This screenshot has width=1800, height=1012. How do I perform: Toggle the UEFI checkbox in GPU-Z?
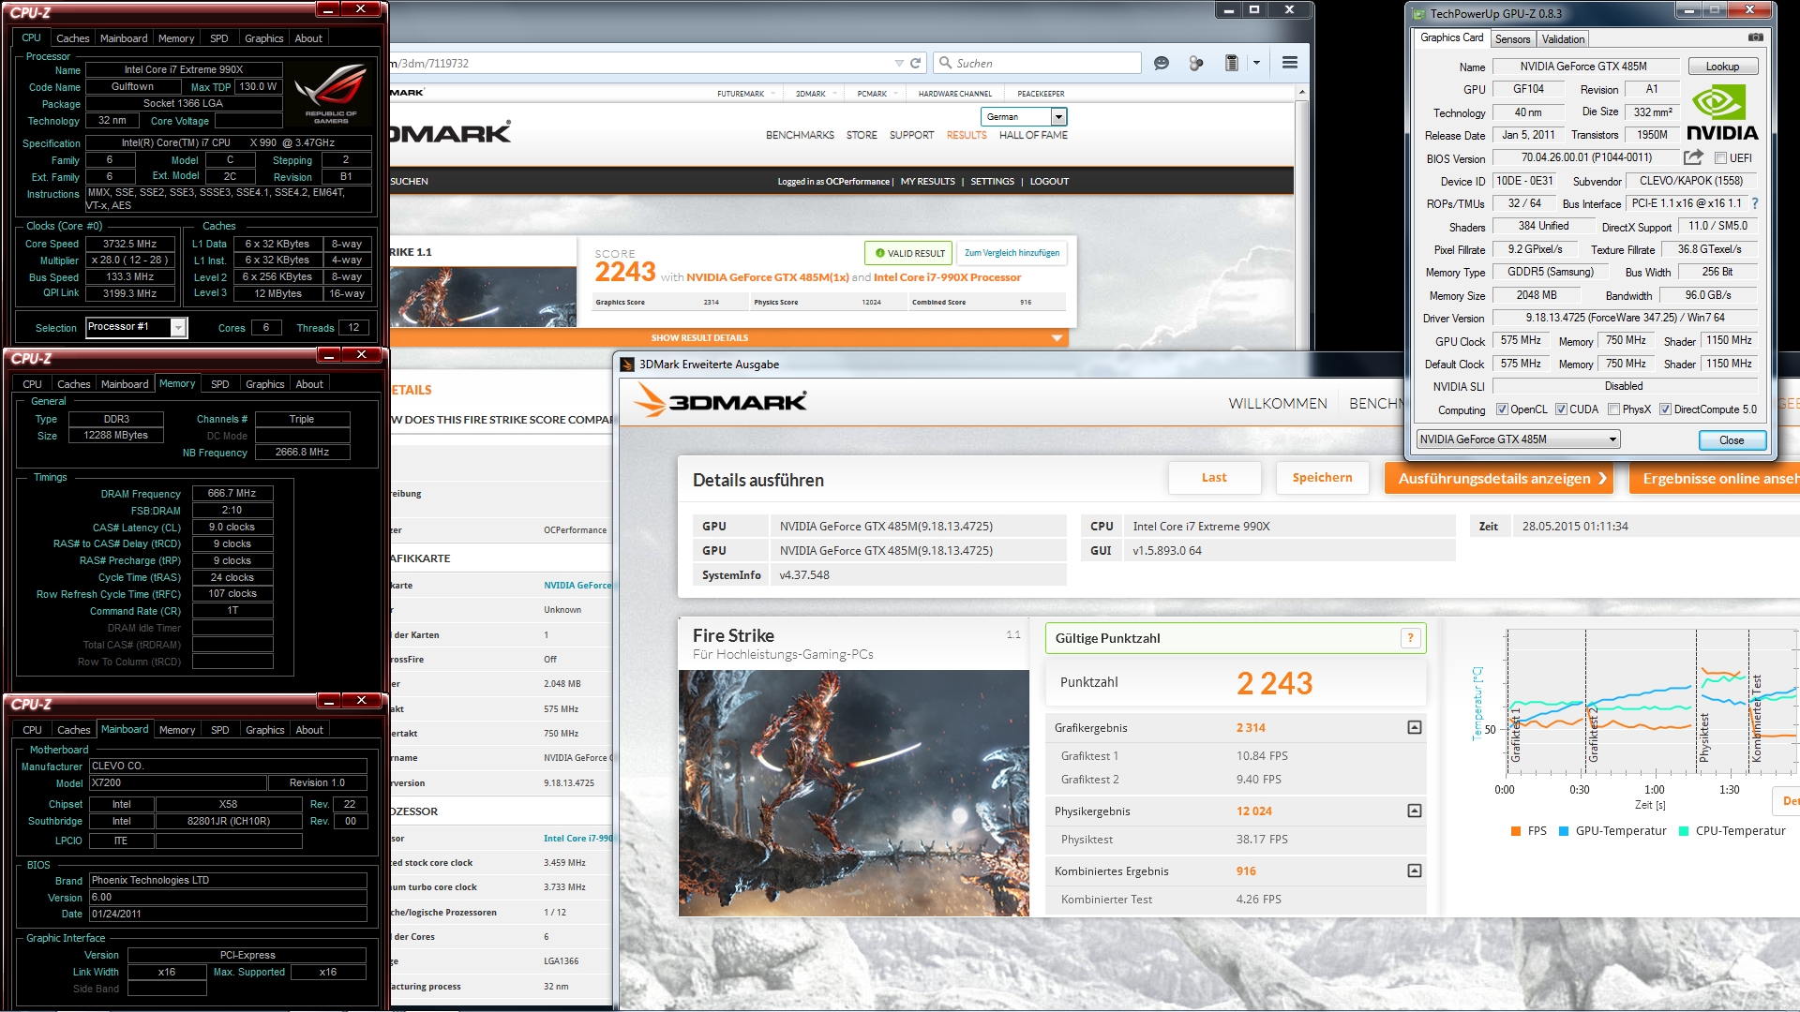[1720, 158]
